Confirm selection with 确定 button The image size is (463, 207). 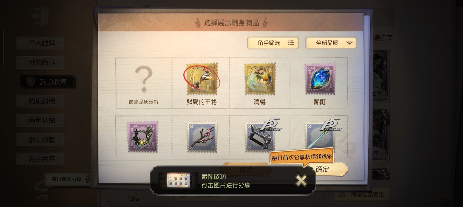pos(322,169)
